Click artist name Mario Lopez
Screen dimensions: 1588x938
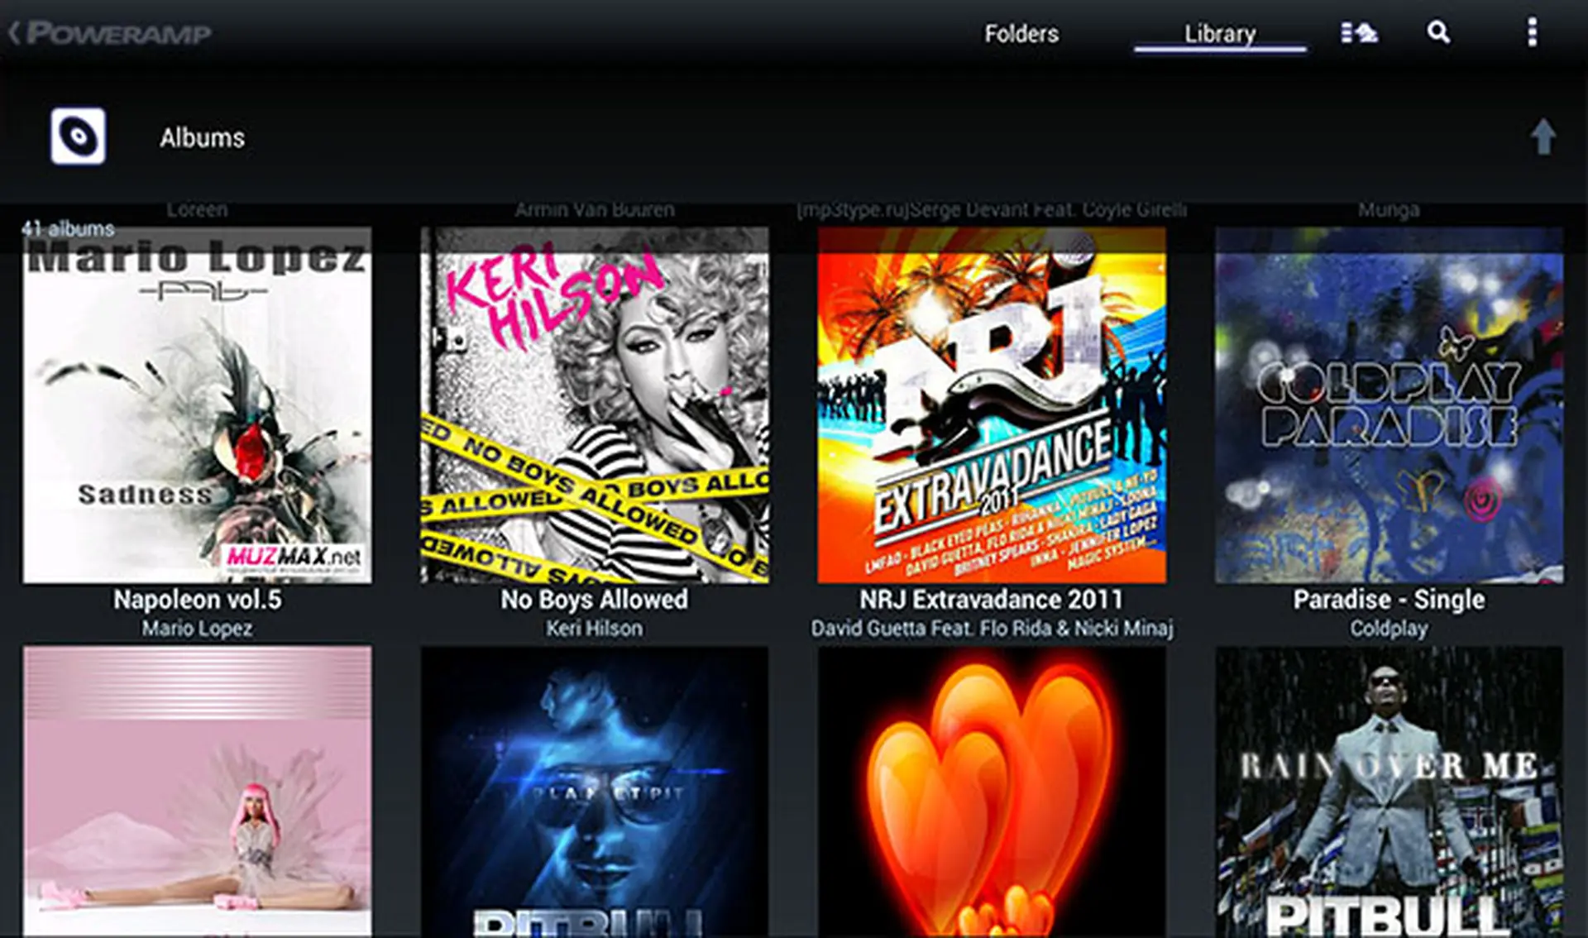point(197,629)
